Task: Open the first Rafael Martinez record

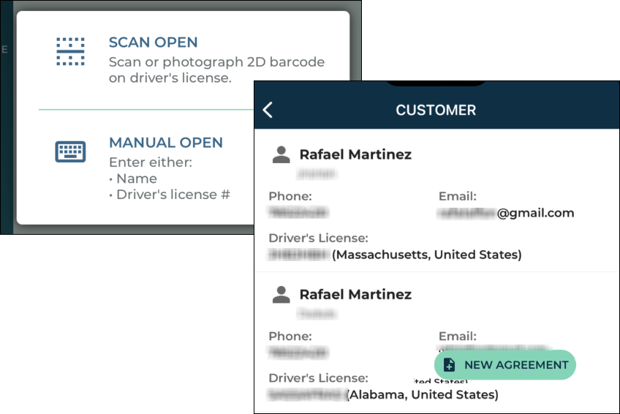Action: pos(355,154)
